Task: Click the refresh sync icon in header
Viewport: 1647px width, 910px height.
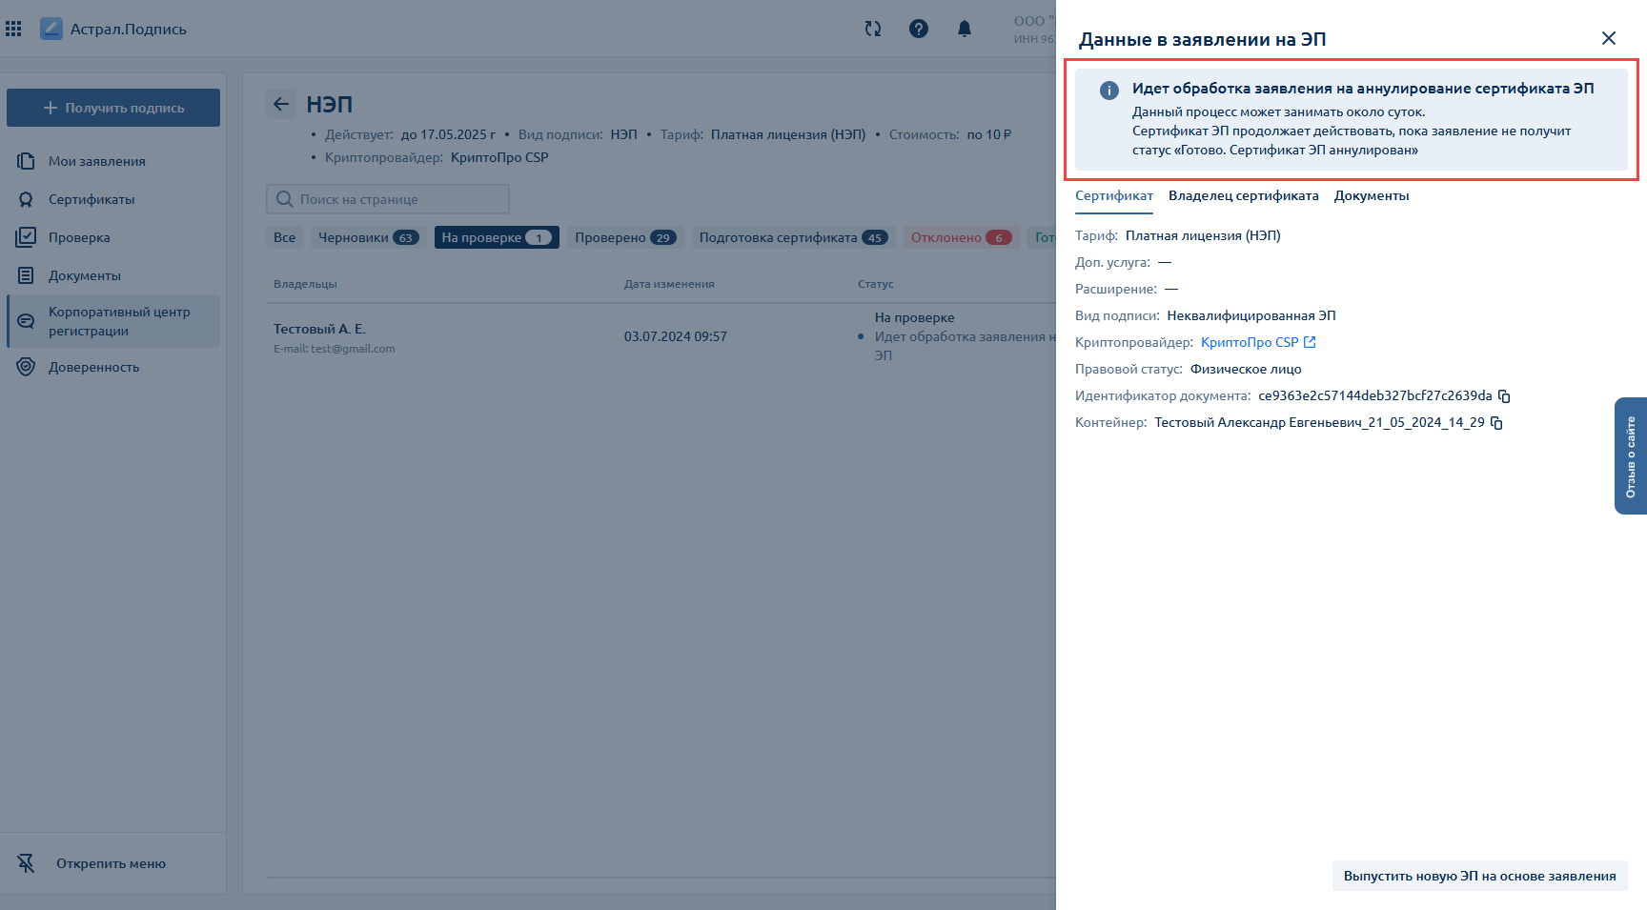Action: [873, 29]
